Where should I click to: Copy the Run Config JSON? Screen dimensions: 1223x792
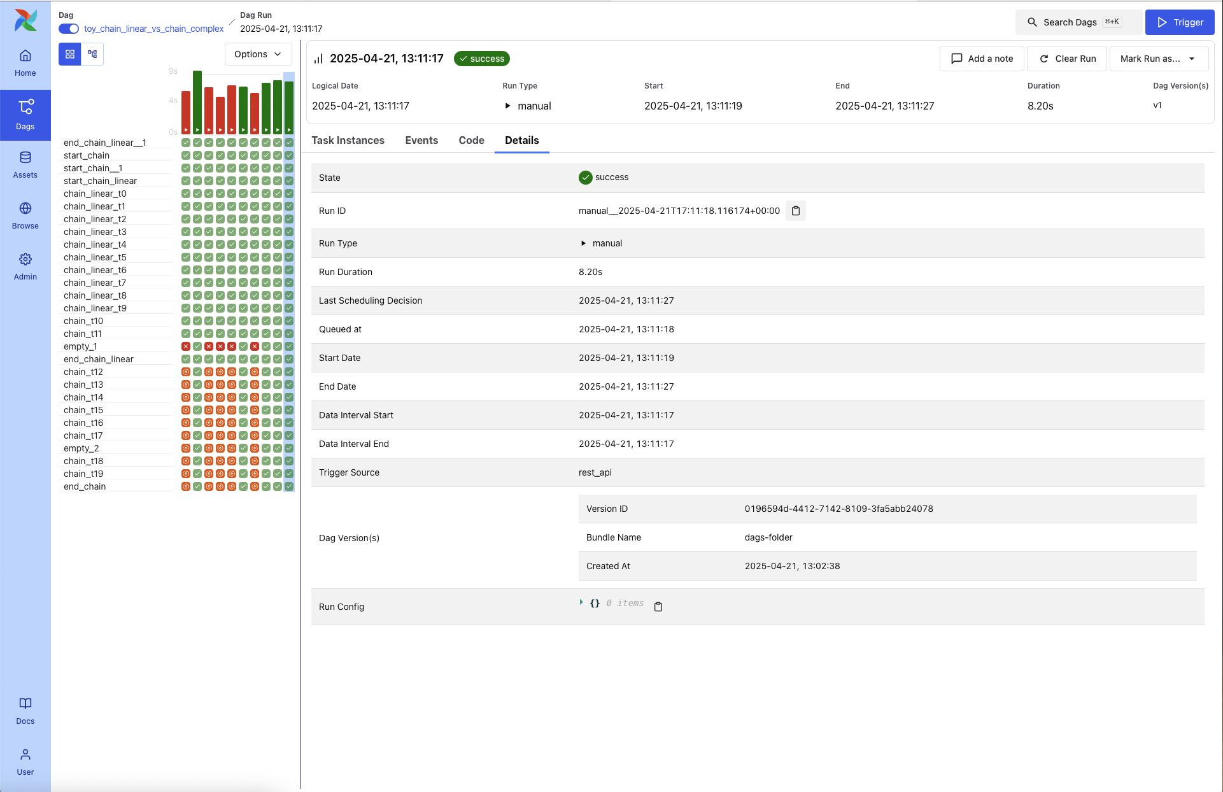658,607
